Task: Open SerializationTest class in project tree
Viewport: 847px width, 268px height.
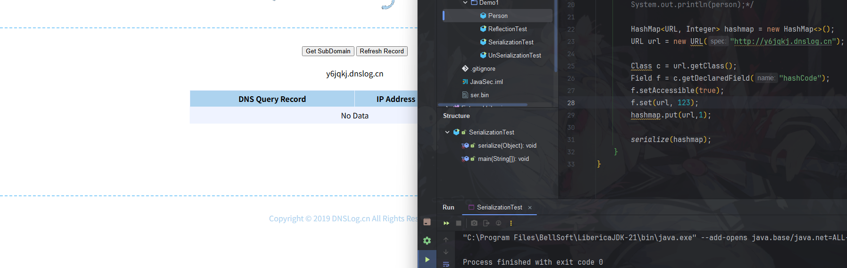Action: [x=511, y=42]
